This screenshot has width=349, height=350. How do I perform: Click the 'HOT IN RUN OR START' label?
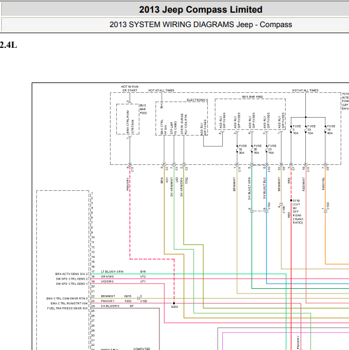pos(130,88)
